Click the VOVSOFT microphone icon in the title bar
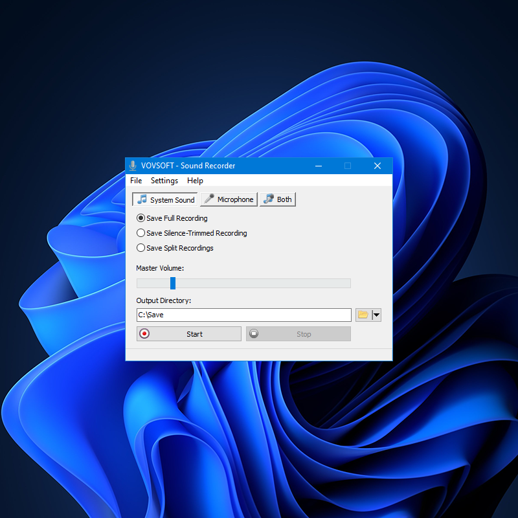 coord(133,166)
